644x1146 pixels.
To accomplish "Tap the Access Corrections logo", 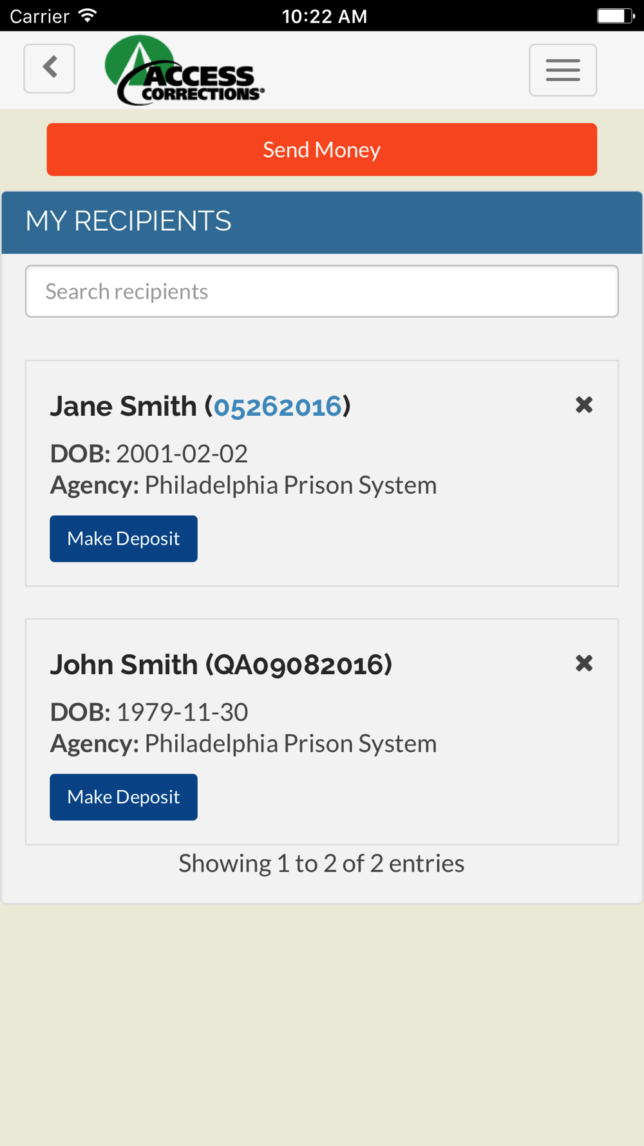I will coord(184,71).
